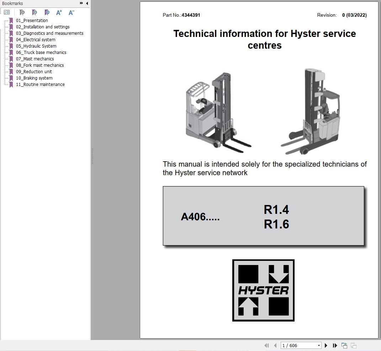Click the next view history icon
Screen dimensions: 381x351
click(353, 345)
